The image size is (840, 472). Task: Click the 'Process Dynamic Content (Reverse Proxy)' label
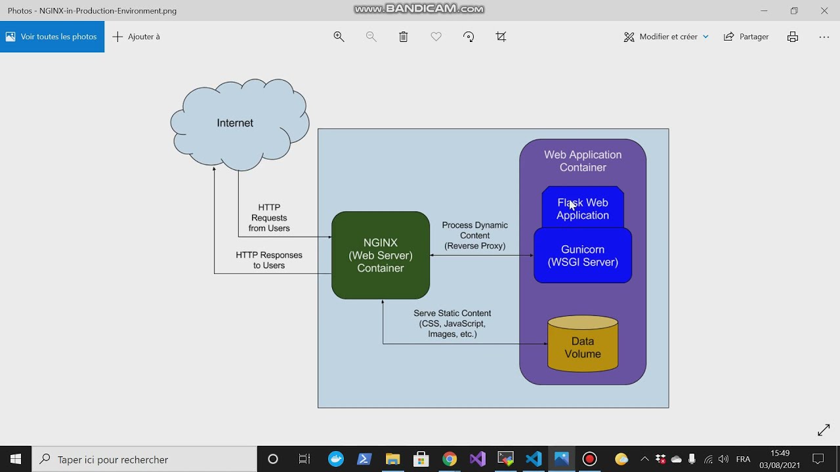(475, 235)
